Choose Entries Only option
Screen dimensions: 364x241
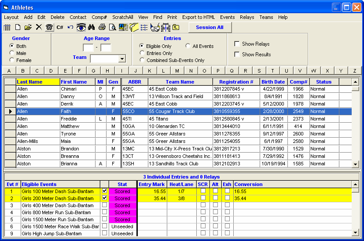[142, 53]
